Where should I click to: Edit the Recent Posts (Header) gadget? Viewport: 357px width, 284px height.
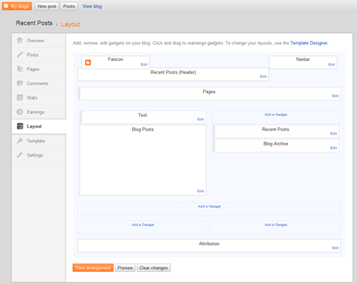pos(263,76)
